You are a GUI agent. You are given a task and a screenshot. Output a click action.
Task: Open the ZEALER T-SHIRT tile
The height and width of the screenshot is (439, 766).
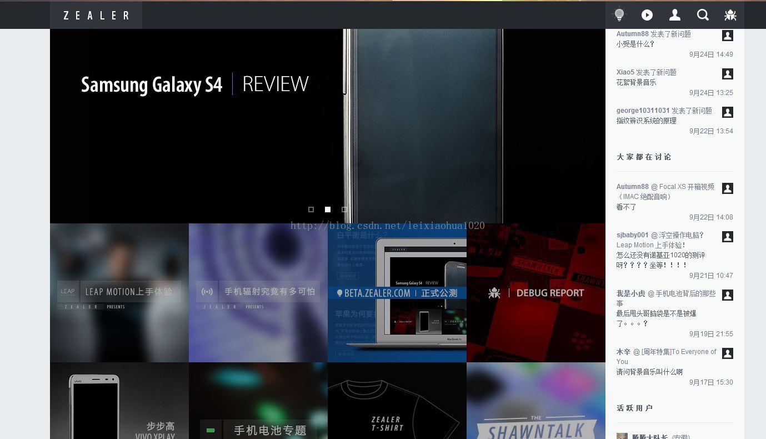pos(397,401)
